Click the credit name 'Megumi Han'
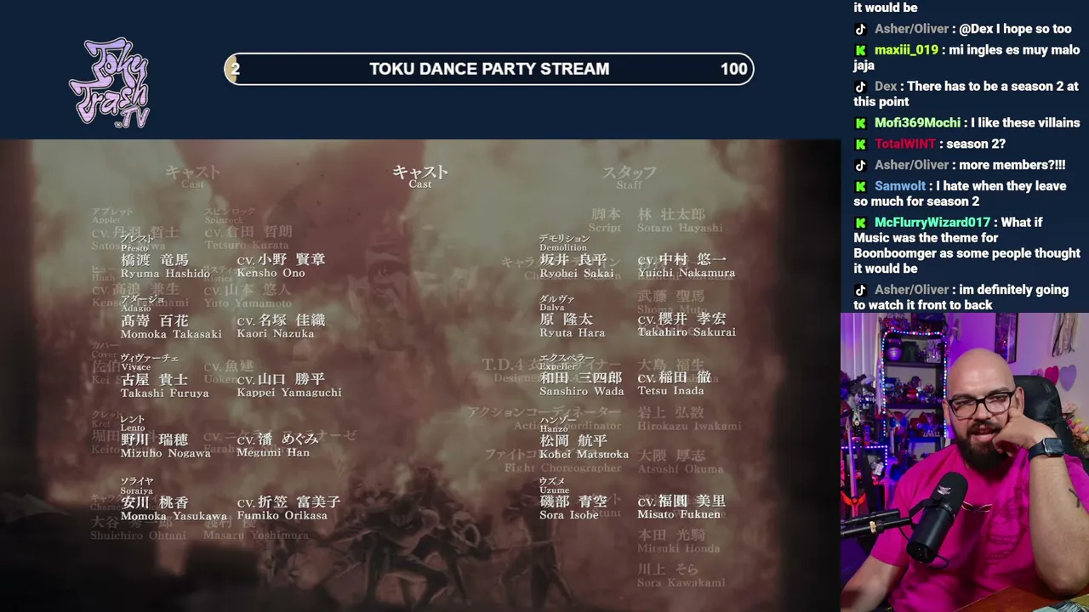Viewport: 1089px width, 612px height. 273,453
